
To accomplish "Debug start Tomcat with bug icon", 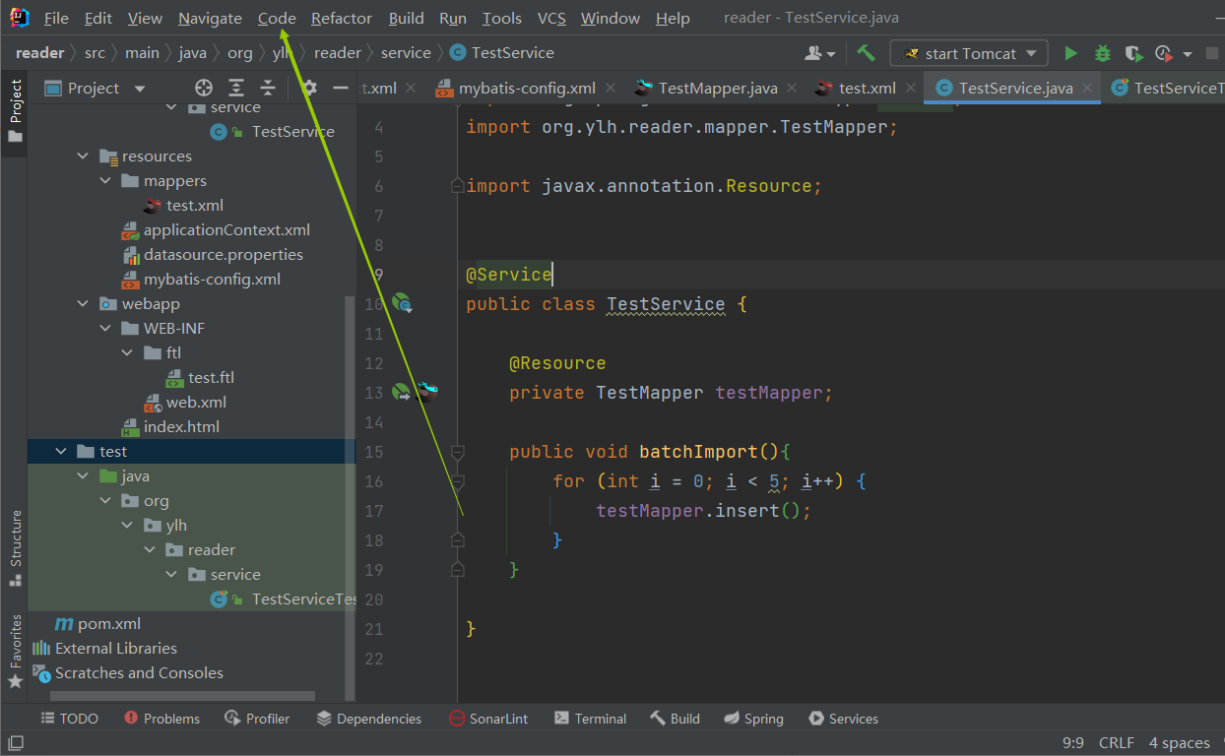I will click(1103, 53).
